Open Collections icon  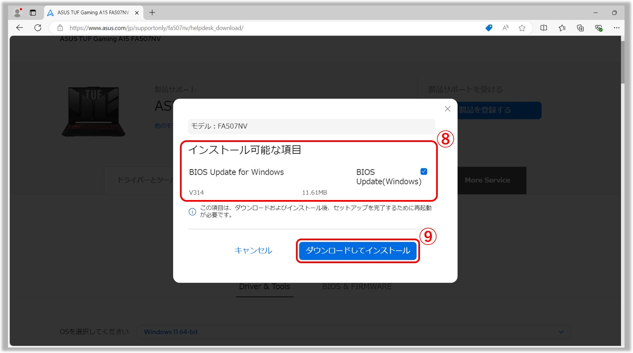(x=580, y=28)
